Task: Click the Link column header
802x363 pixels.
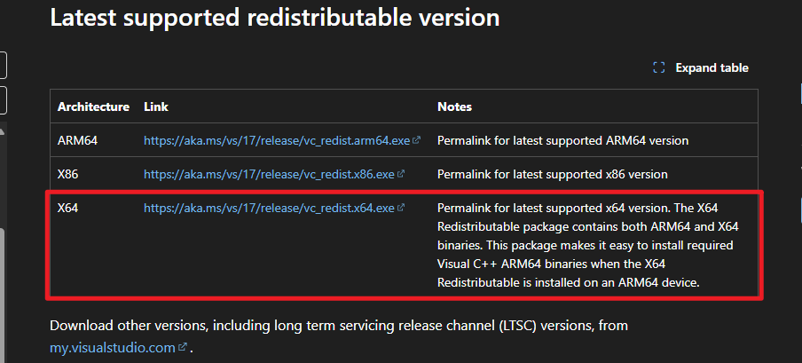Action: [x=156, y=107]
